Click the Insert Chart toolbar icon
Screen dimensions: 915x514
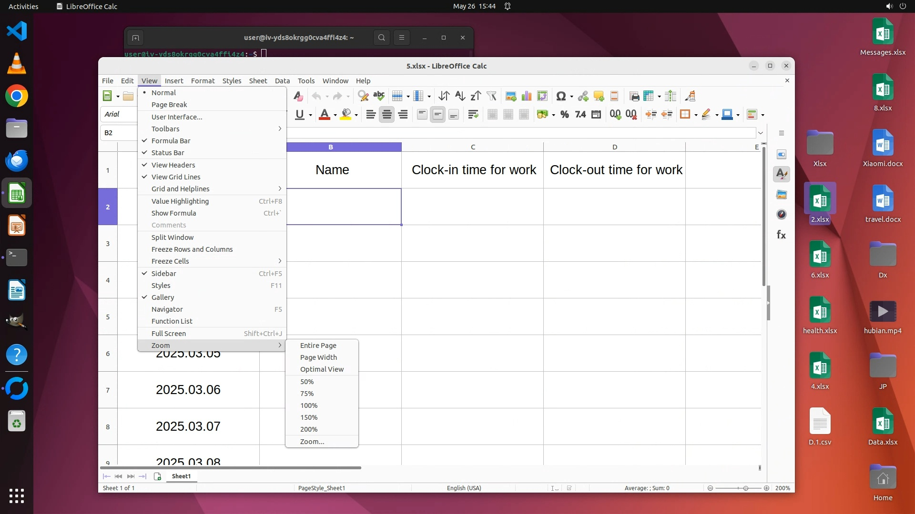(x=527, y=96)
